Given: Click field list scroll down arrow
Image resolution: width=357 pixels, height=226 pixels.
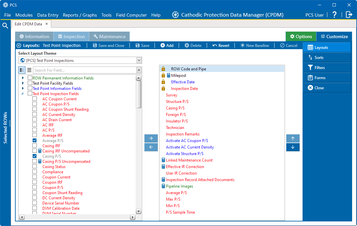Looking at the screenshot, I should 139,211.
